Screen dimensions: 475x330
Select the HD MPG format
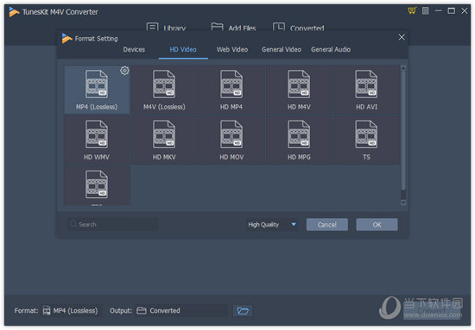[x=299, y=140]
